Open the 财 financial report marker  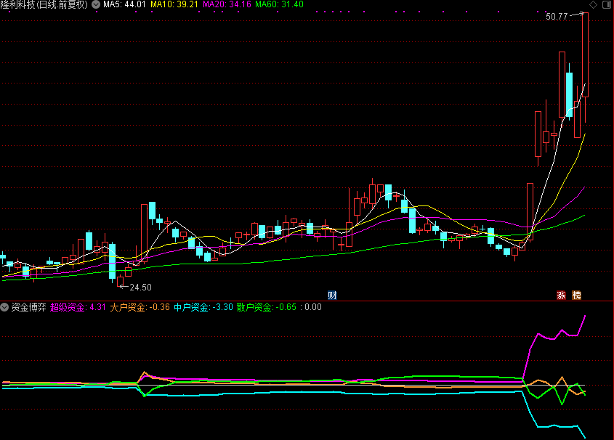tap(332, 296)
